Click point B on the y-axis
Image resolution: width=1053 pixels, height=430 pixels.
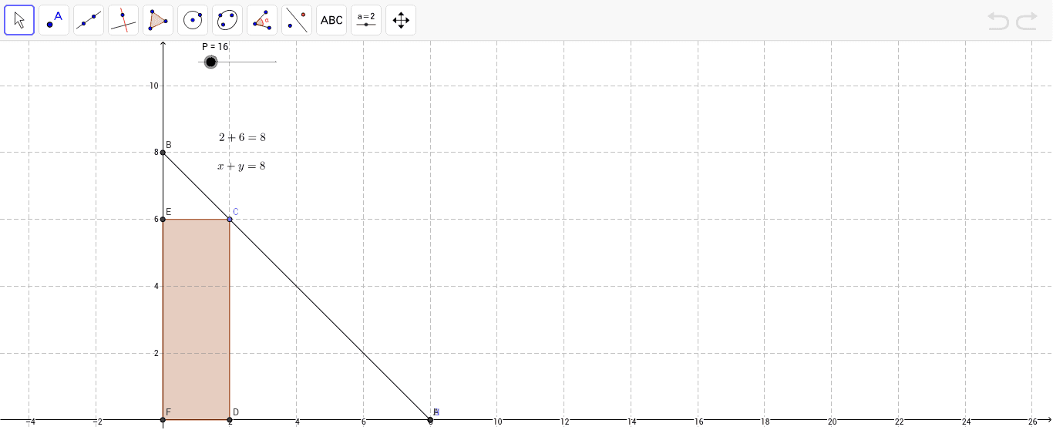[x=163, y=153]
